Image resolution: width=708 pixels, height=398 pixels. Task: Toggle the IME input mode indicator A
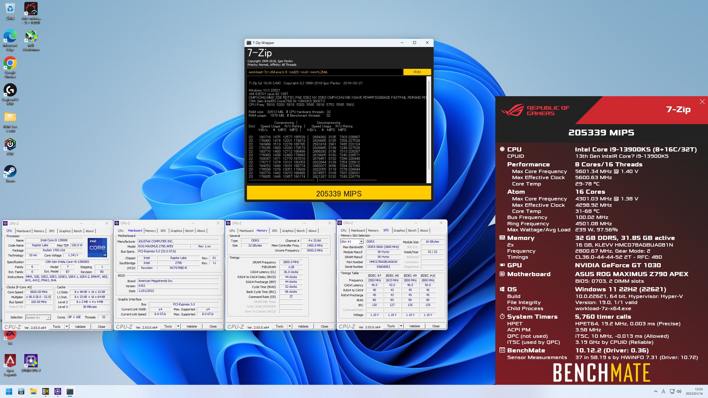663,391
